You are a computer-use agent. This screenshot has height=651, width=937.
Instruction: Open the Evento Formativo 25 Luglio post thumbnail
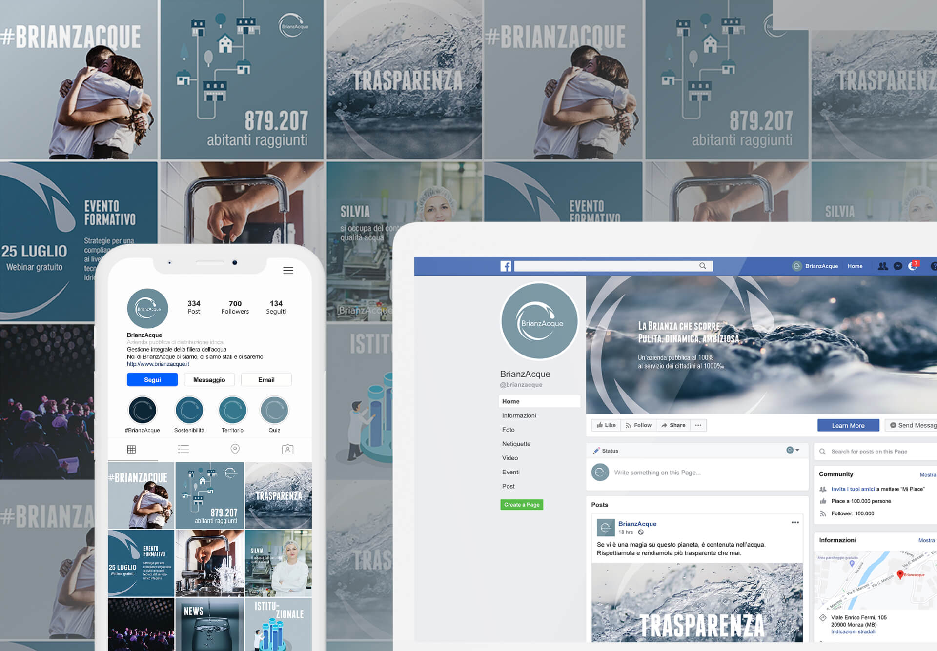[x=141, y=563]
